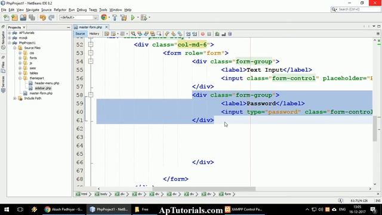Open header-menu.php in the project tree
Image resolution: width=382 pixels, height=215 pixels.
click(x=47, y=83)
